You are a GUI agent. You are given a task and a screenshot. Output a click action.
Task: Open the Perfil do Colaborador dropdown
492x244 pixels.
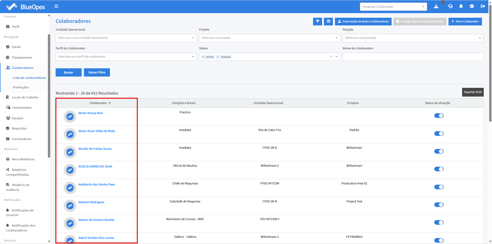point(126,57)
